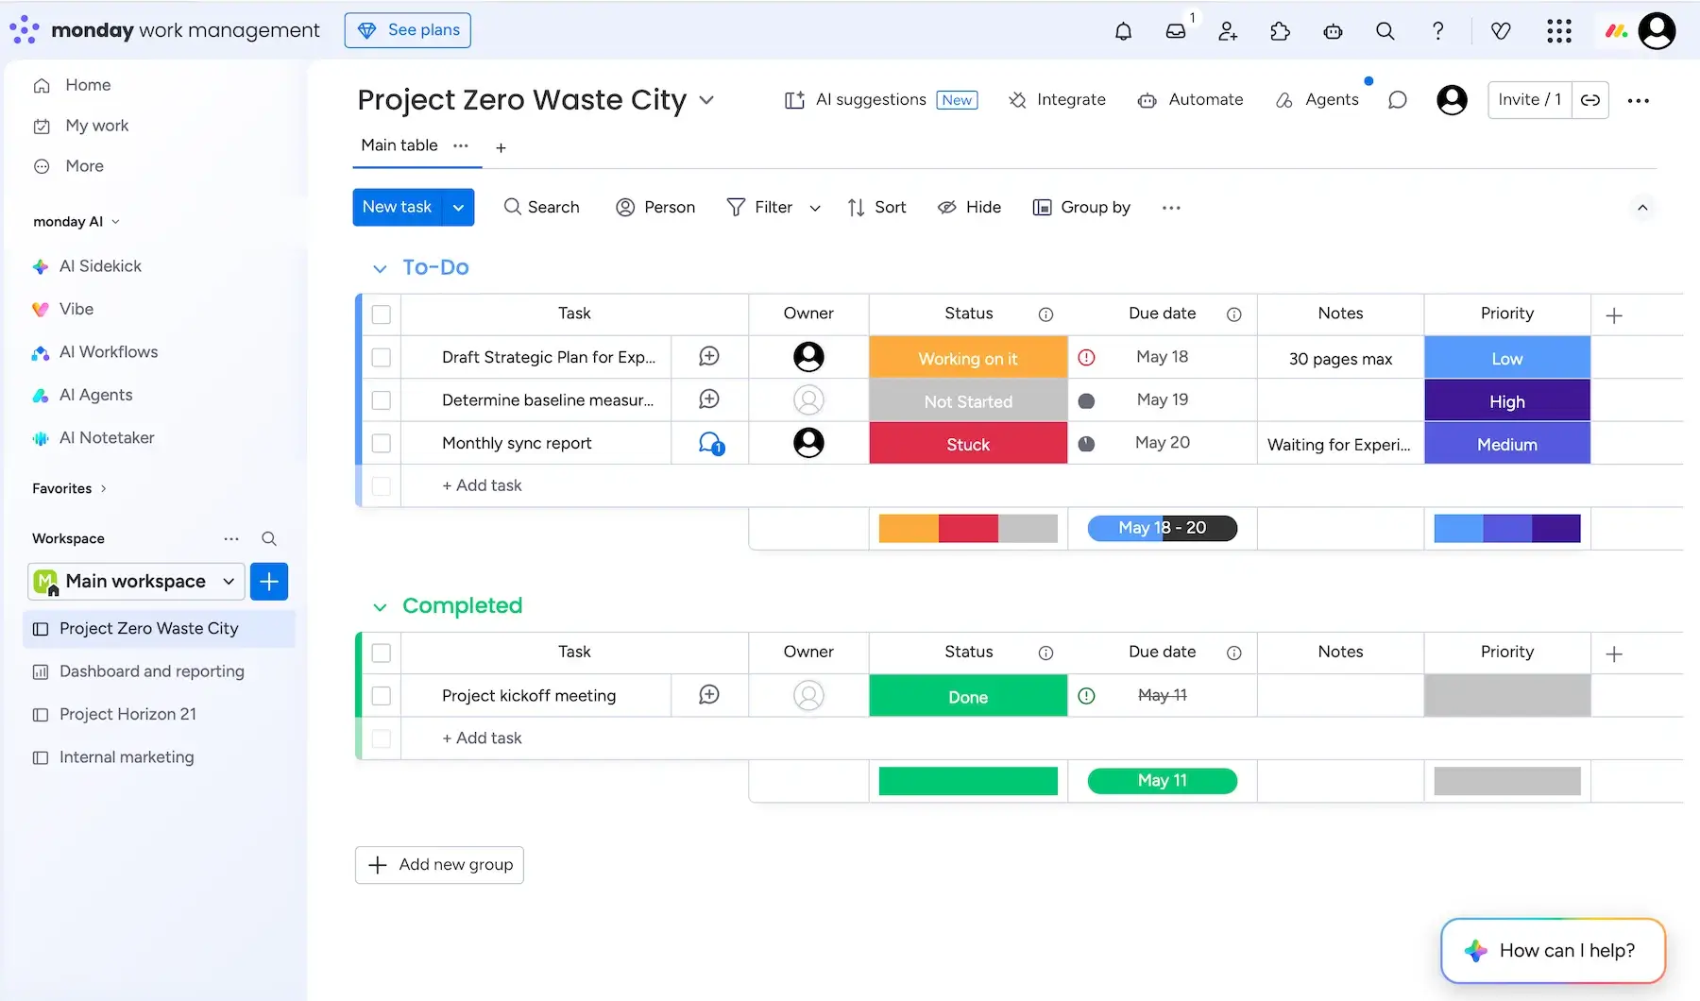Add a column in To-Do group
The image size is (1700, 1001).
tap(1614, 315)
